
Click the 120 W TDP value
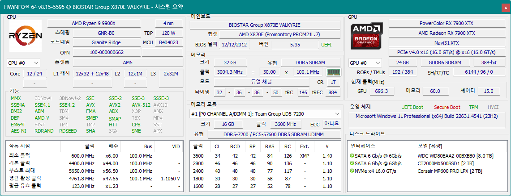click(x=169, y=33)
